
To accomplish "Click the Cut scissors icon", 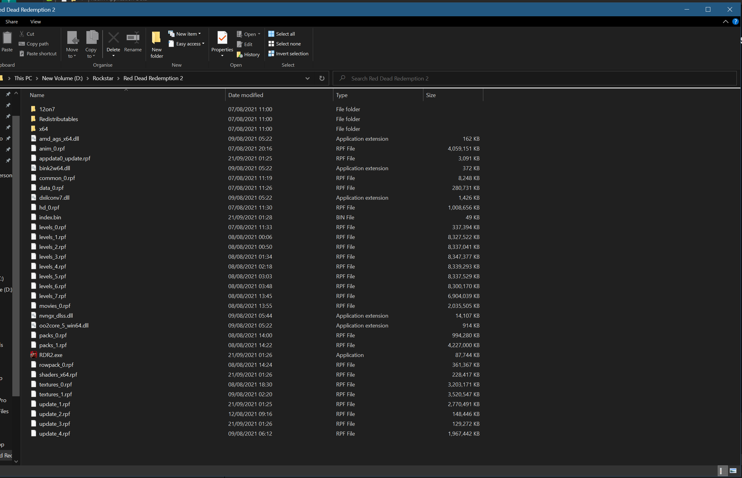I will 22,34.
